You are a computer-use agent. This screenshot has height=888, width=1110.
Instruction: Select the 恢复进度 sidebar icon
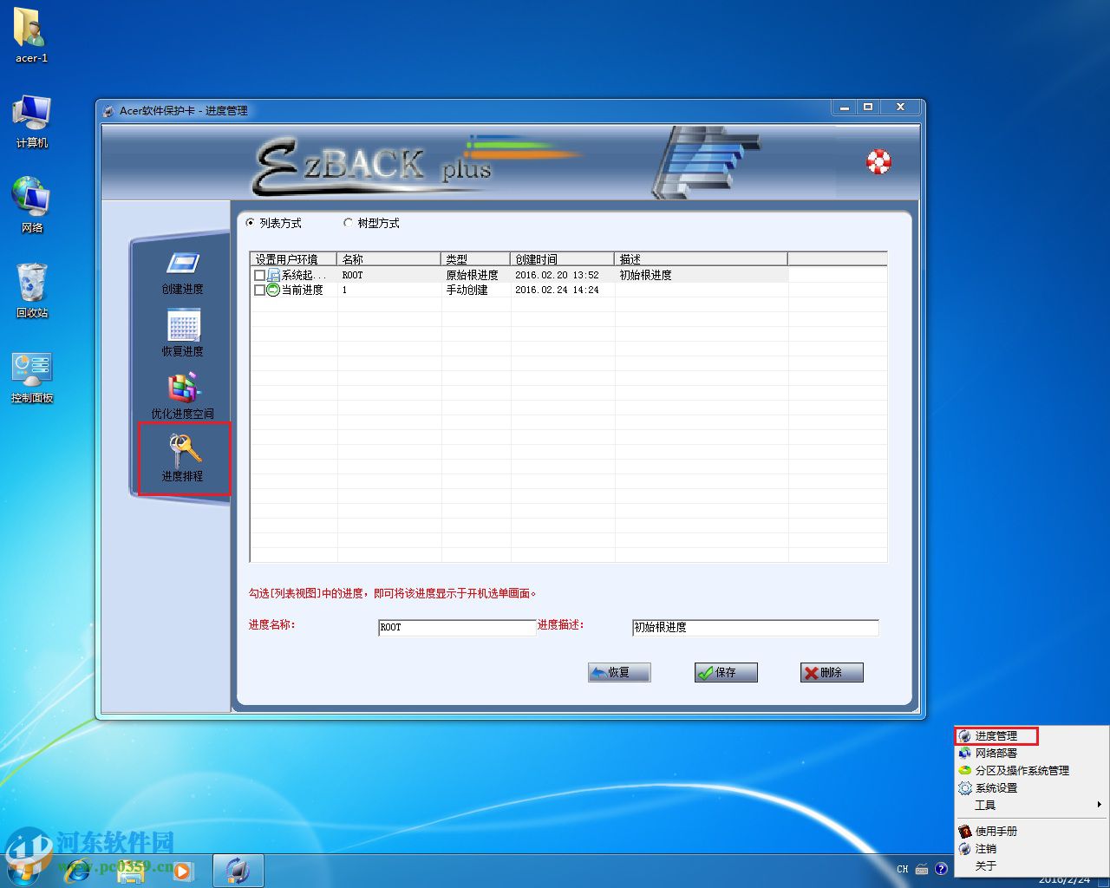tap(183, 327)
